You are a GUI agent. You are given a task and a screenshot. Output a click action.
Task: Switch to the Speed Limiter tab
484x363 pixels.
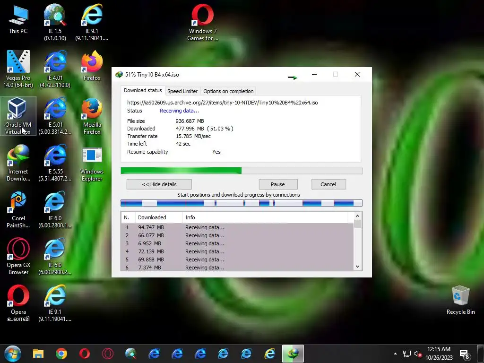[x=182, y=91]
